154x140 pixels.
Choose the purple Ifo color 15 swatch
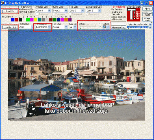[70, 20]
